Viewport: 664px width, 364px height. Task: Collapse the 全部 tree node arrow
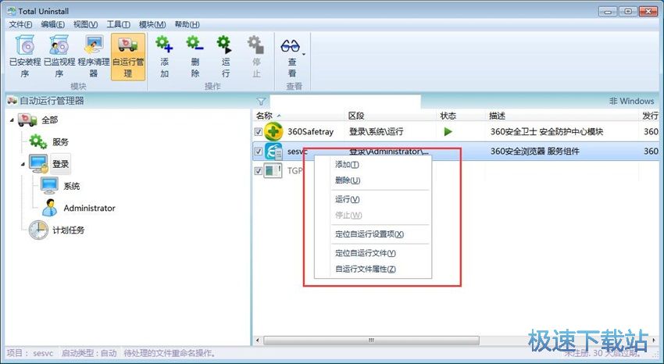pyautogui.click(x=12, y=120)
